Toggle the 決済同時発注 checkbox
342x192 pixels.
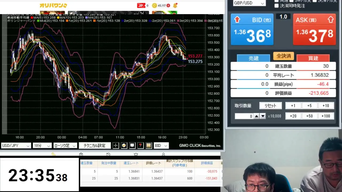(x=277, y=6)
